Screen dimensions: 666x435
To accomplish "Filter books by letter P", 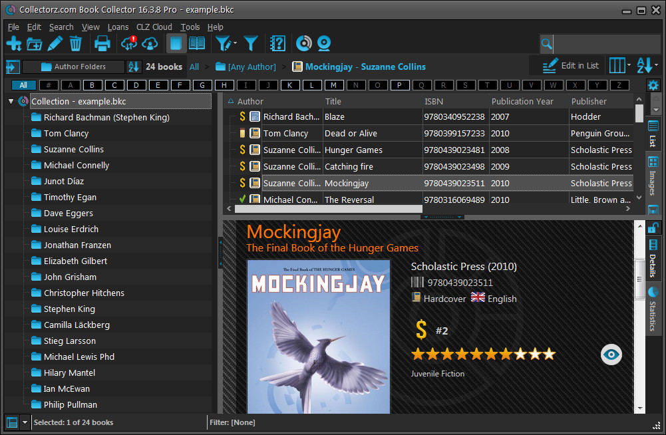I will [399, 85].
